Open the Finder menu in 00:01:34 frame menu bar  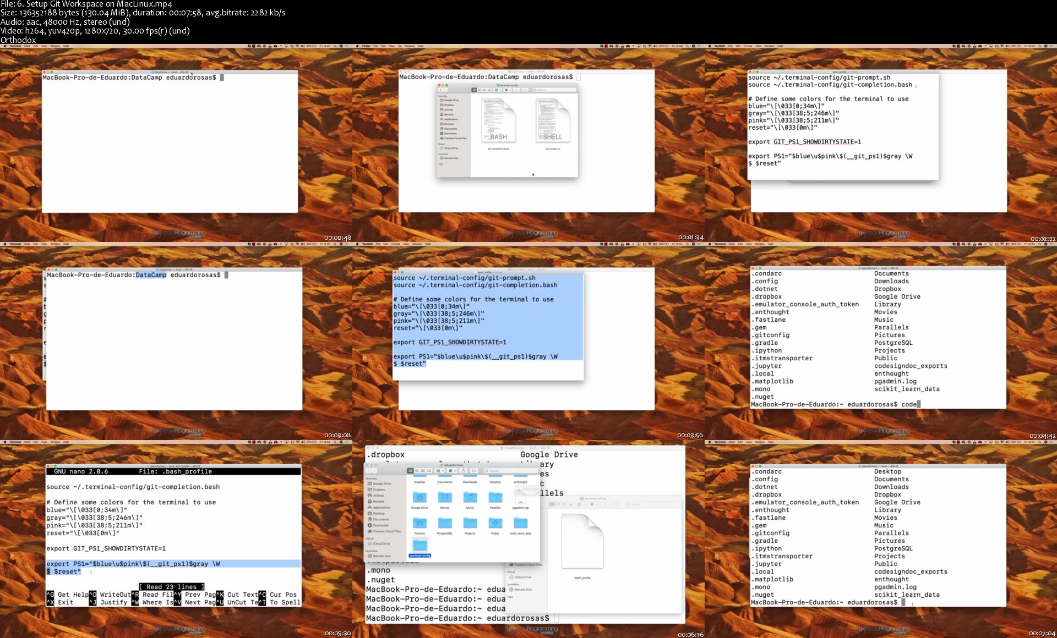(366, 46)
